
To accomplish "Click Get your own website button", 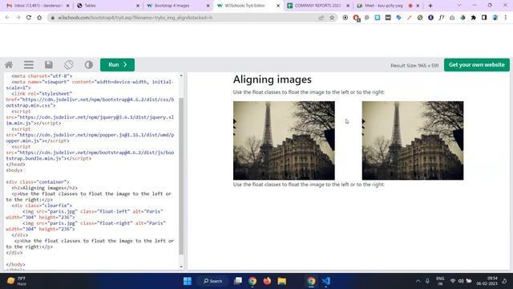I will coord(477,65).
